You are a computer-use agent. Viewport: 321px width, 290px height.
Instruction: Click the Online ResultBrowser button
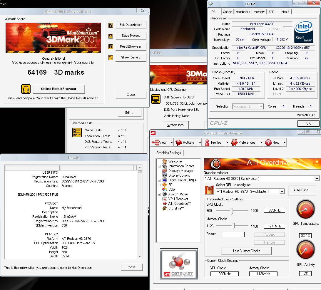coord(59,89)
